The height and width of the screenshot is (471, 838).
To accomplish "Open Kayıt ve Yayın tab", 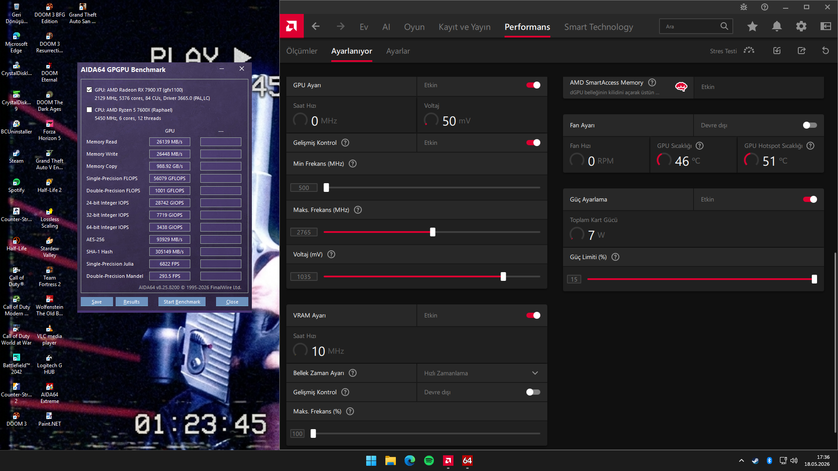I will pyautogui.click(x=464, y=27).
